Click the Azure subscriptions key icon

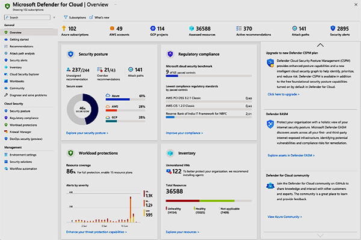(64, 28)
